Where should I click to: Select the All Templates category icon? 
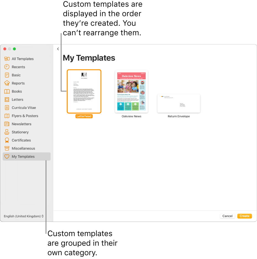pos(7,59)
